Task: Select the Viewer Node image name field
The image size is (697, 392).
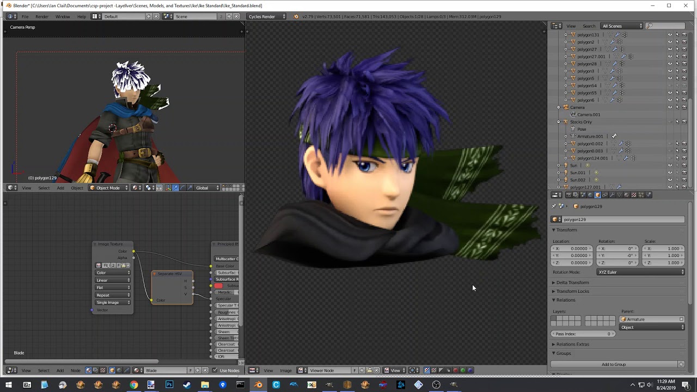Action: 330,371
